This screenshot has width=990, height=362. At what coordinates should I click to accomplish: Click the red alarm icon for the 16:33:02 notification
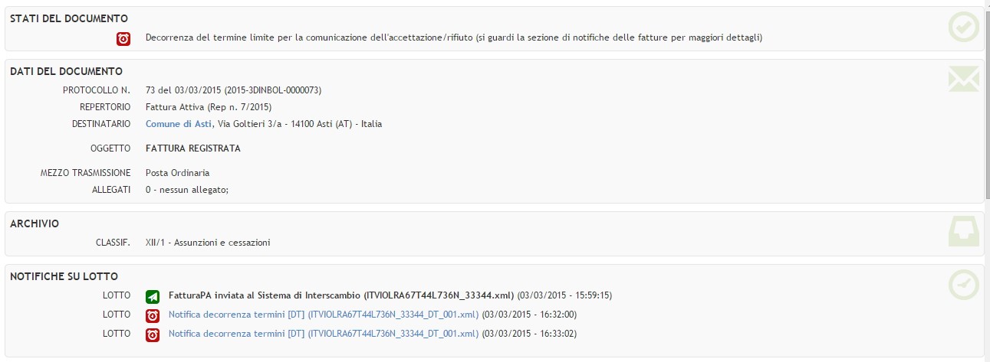coord(152,334)
